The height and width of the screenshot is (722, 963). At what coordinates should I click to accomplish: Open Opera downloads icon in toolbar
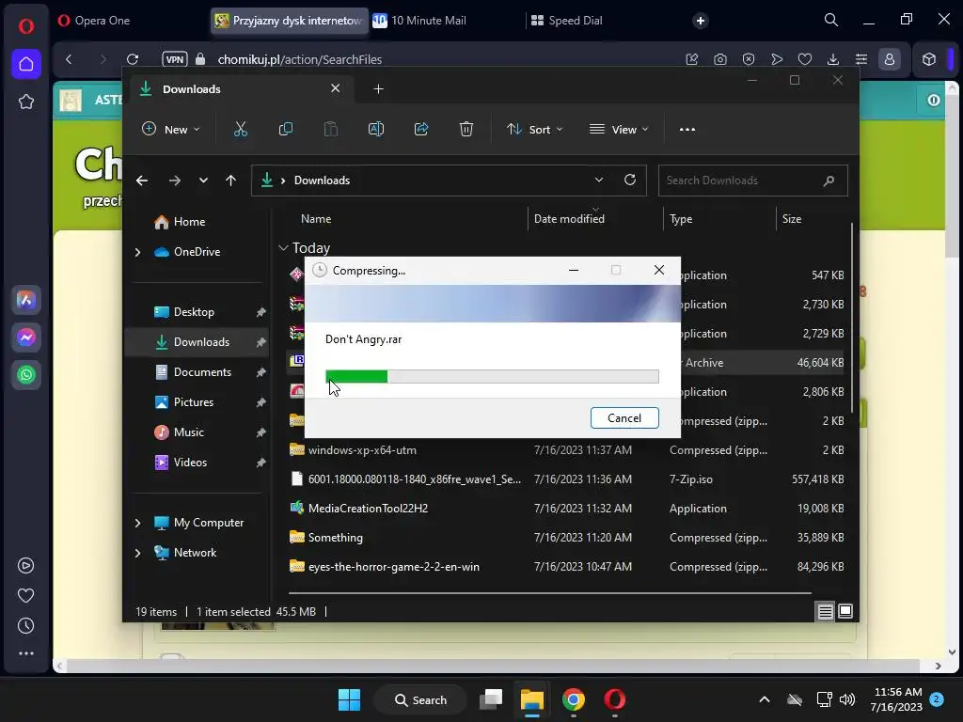point(833,59)
